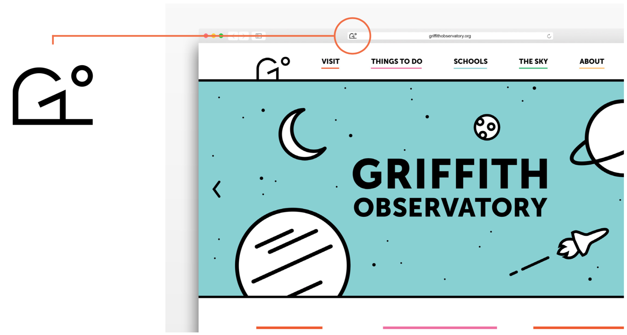Click the previous slide chevron arrow
Image resolution: width=627 pixels, height=335 pixels.
(217, 189)
